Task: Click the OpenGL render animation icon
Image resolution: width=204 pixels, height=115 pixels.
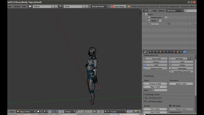Action: click(x=138, y=111)
